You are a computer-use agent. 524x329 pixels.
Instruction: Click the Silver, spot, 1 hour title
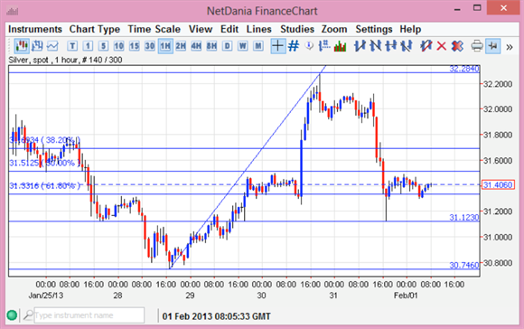coord(65,60)
